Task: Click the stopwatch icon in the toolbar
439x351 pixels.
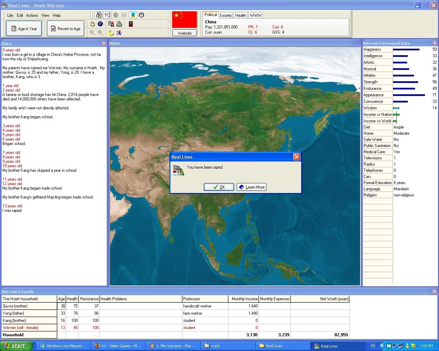Action: pyautogui.click(x=141, y=15)
